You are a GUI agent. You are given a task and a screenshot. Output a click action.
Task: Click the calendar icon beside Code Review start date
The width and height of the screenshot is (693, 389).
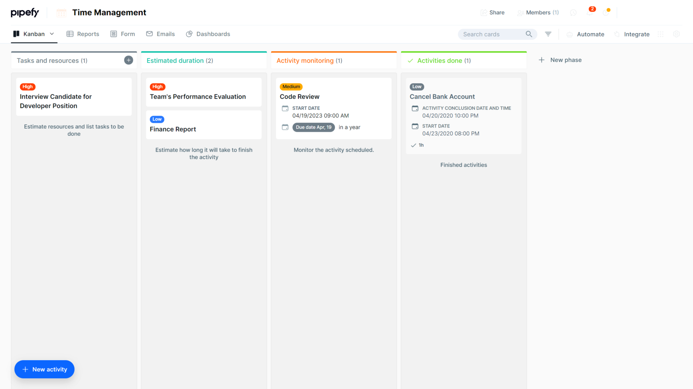coord(285,108)
